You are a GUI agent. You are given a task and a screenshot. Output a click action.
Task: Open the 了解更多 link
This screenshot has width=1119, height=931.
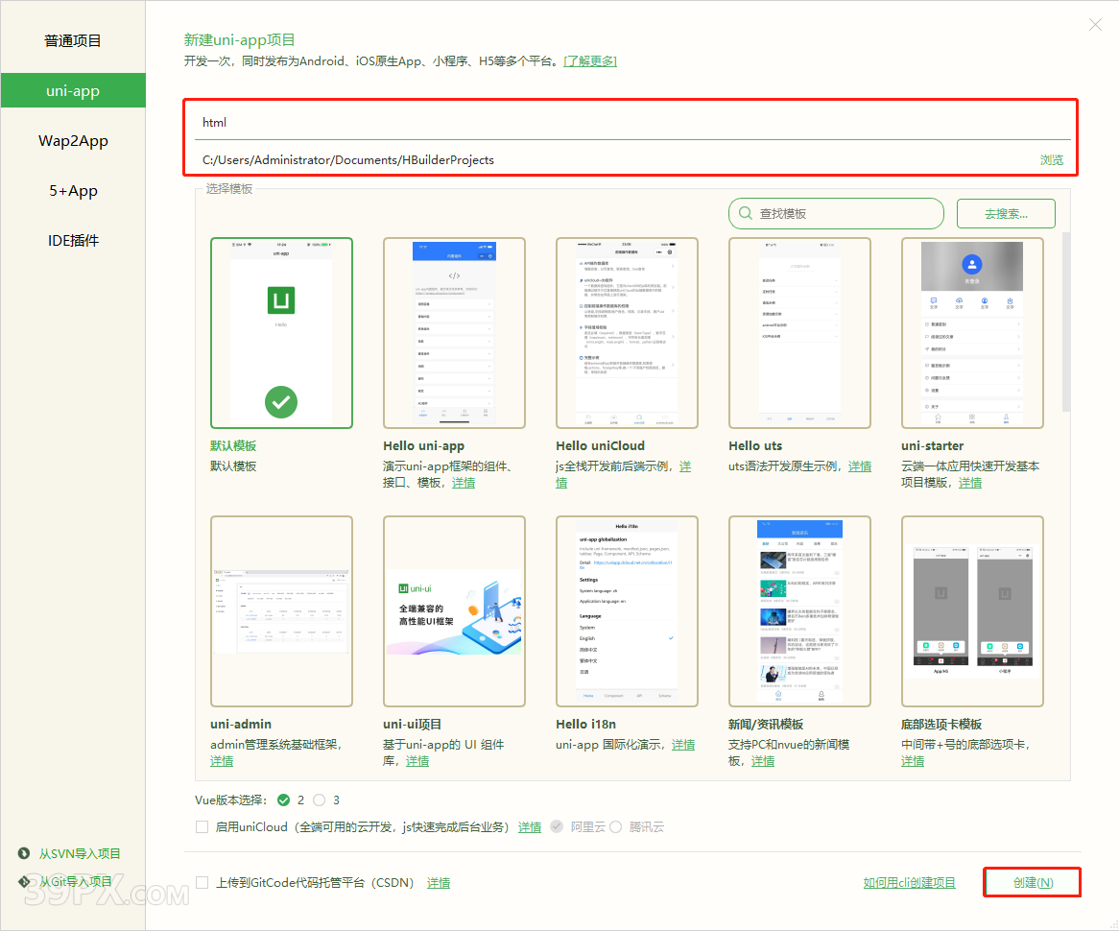click(x=590, y=61)
